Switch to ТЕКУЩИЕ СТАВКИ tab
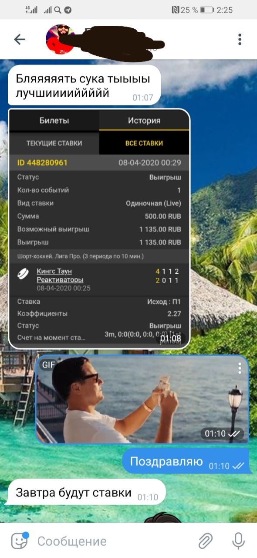The width and height of the screenshot is (257, 558). coord(54,143)
